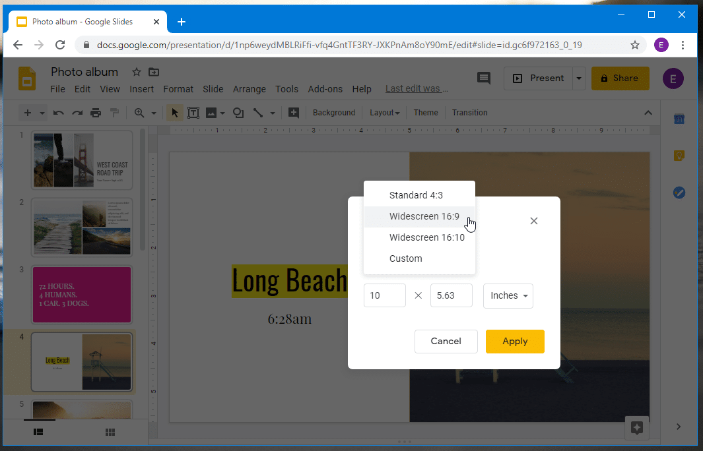This screenshot has width=703, height=451.
Task: Select the text box tool
Action: [193, 113]
